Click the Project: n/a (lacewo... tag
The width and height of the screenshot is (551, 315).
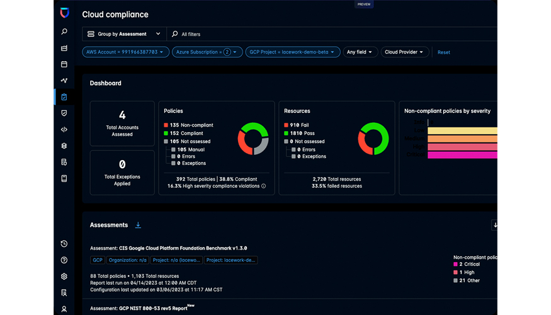[x=176, y=260]
